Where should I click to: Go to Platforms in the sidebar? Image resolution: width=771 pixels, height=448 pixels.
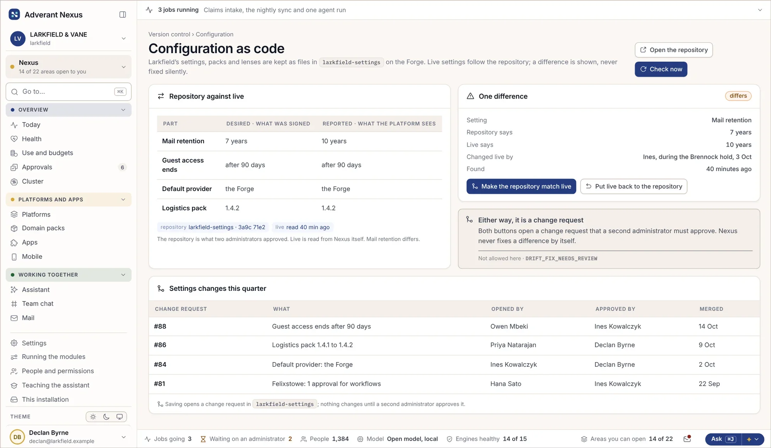pos(69,215)
